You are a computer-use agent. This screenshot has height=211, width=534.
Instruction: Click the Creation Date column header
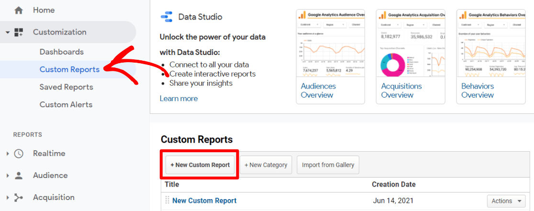point(394,185)
